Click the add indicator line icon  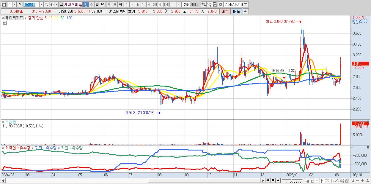209,4
